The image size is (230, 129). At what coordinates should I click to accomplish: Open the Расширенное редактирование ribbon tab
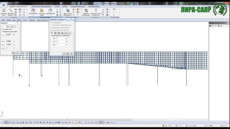coord(41,6)
